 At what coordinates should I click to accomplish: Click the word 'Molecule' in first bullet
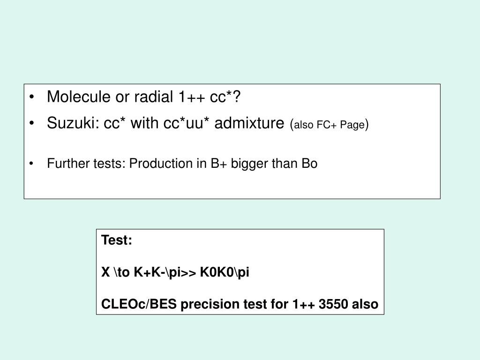(79, 97)
